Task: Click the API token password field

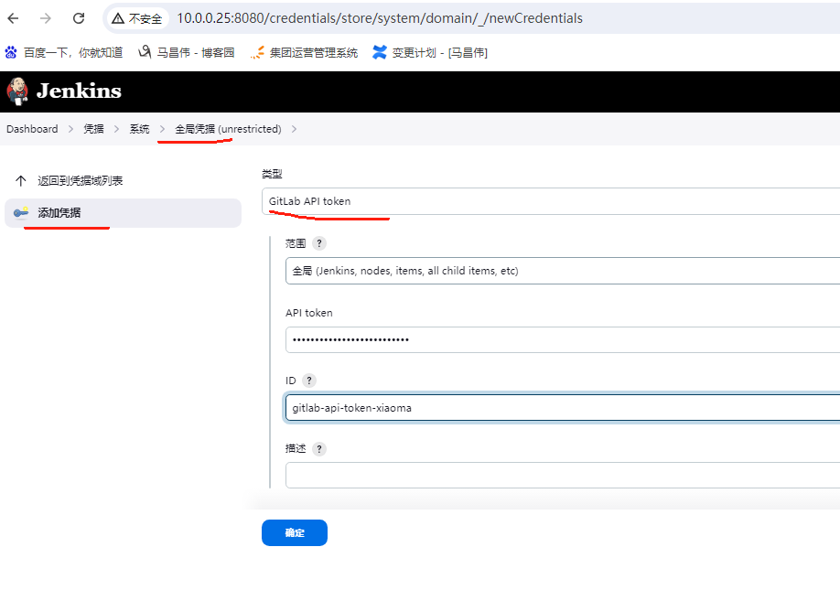Action: coord(563,339)
